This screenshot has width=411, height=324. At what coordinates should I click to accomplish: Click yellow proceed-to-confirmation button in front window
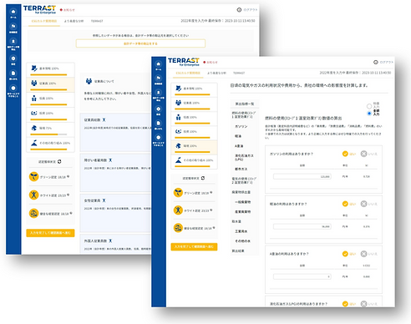click(194, 246)
